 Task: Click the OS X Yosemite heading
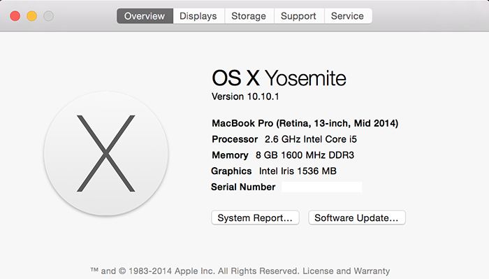[x=279, y=78]
